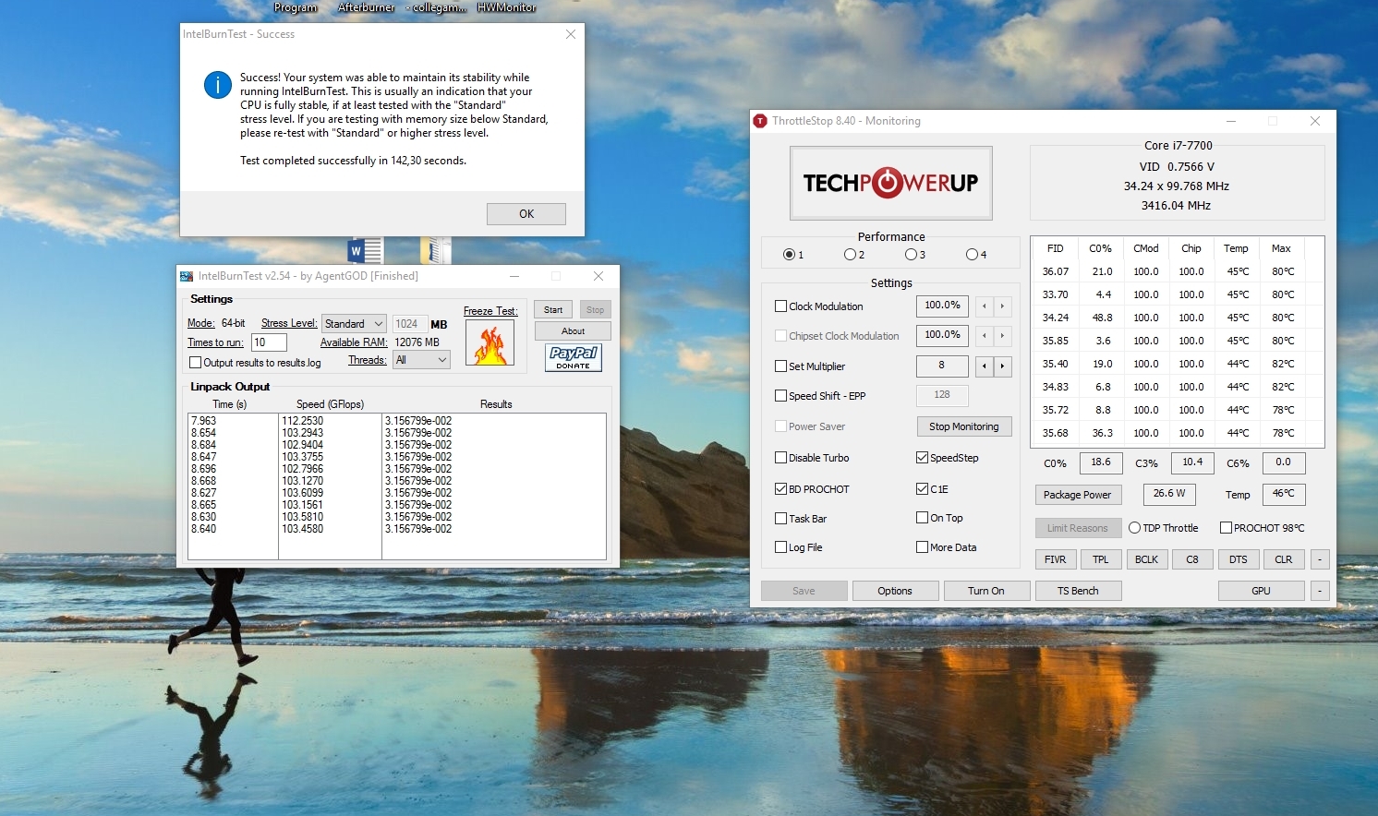1378x816 pixels.
Task: Uncheck the SpeedStep checkbox
Action: coord(923,458)
